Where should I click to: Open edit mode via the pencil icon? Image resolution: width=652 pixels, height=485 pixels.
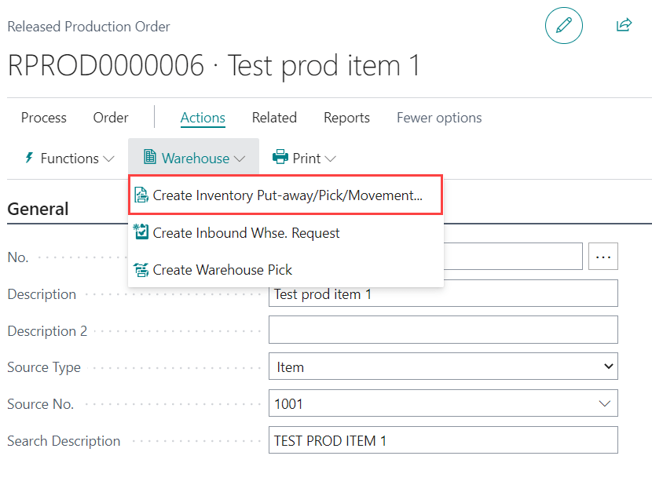click(563, 25)
